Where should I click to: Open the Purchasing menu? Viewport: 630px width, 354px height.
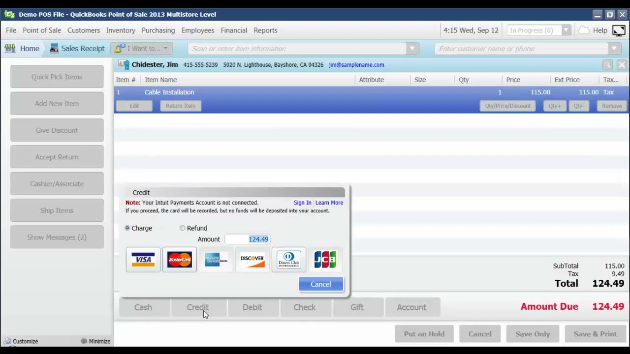coord(158,30)
